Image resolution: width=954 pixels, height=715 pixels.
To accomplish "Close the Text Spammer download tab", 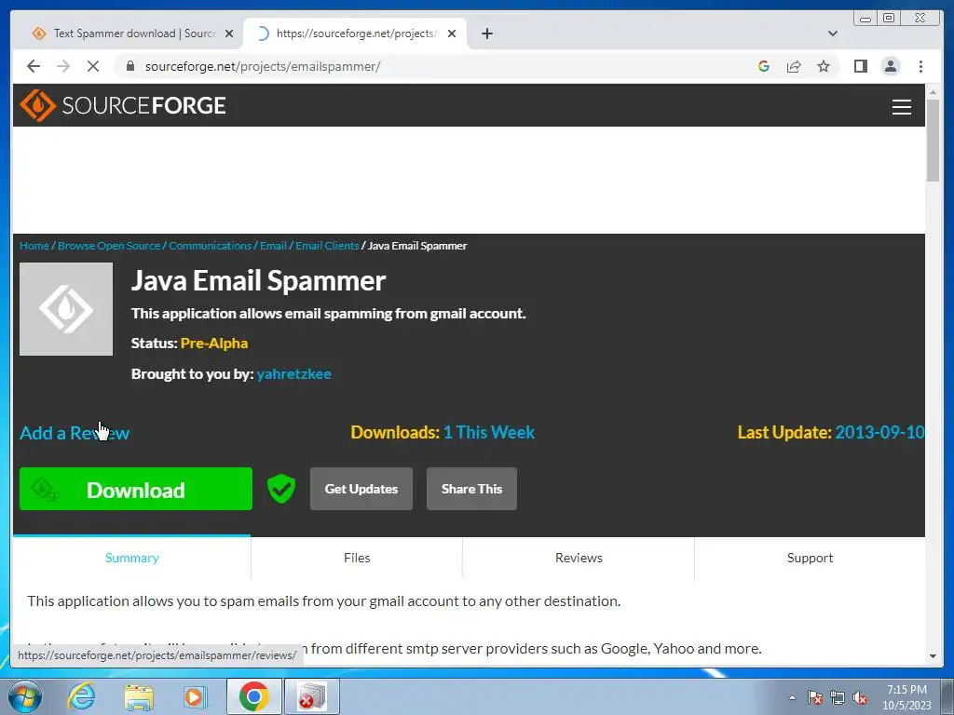I will tap(229, 34).
